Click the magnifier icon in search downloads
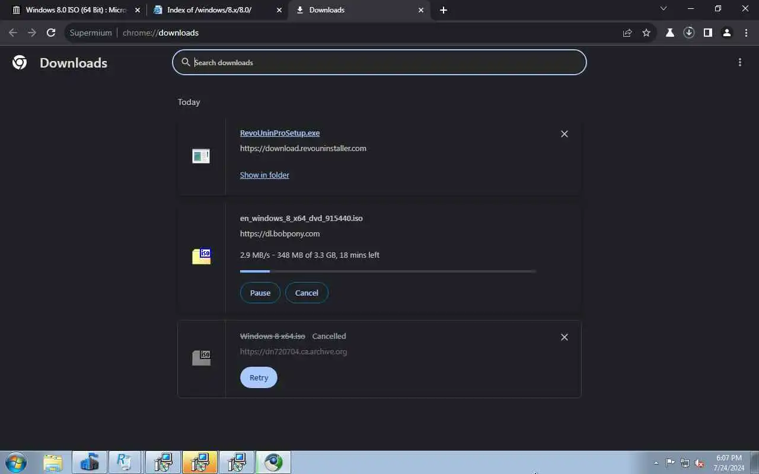Viewport: 759px width, 474px height. 186,62
